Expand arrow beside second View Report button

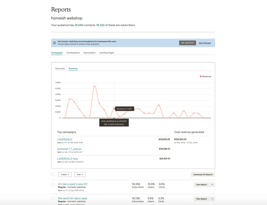pyautogui.click(x=212, y=199)
